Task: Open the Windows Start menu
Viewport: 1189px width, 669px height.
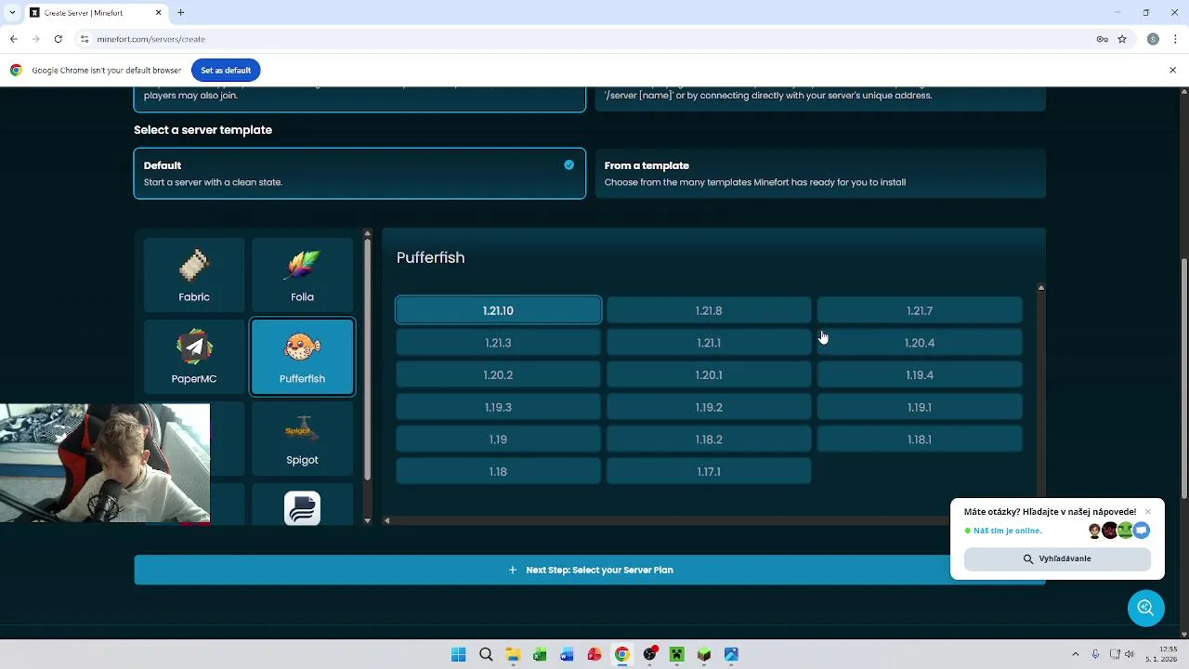Action: point(458,654)
